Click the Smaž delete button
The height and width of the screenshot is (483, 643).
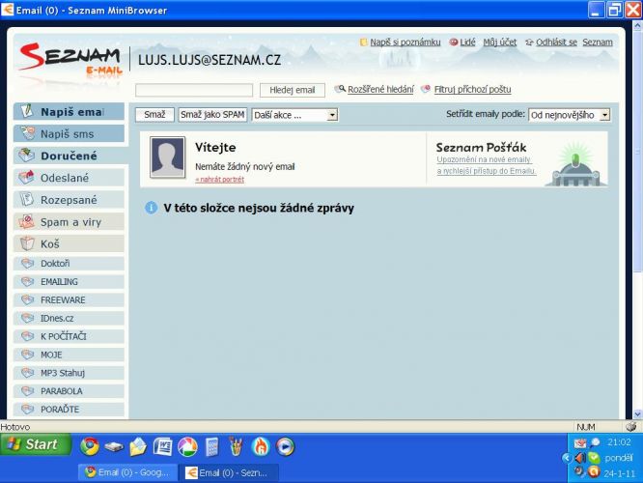[154, 115]
